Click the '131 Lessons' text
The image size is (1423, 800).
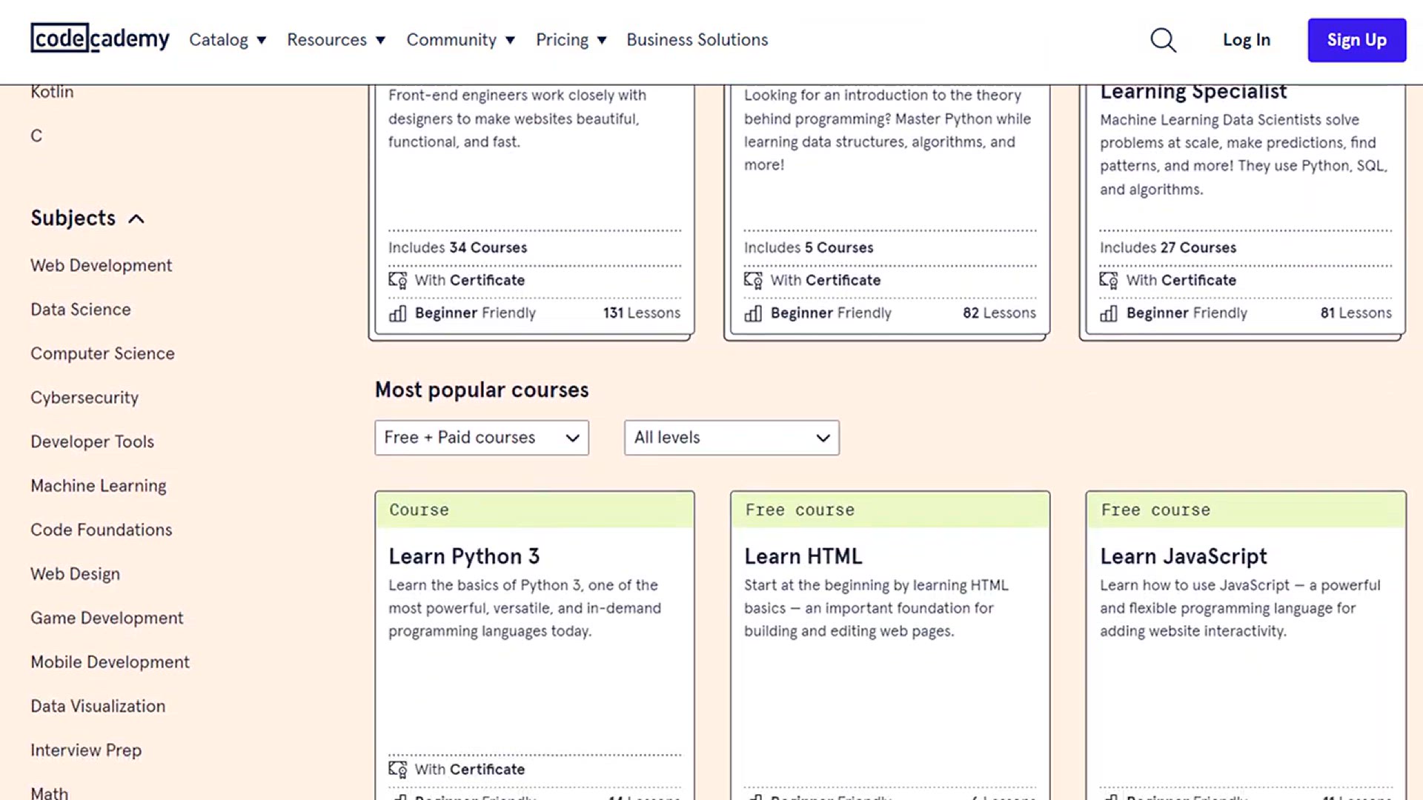(x=641, y=313)
